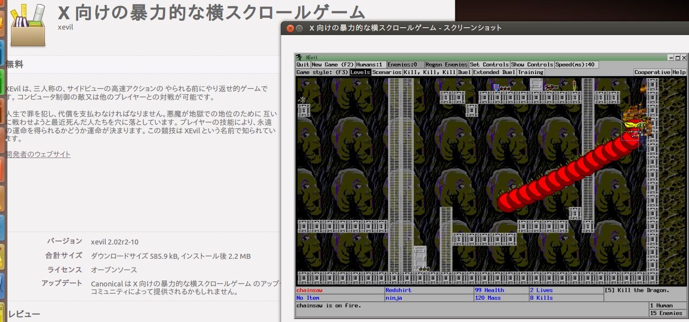
Task: Click the gun weapon on the upper platform
Action: (551, 87)
